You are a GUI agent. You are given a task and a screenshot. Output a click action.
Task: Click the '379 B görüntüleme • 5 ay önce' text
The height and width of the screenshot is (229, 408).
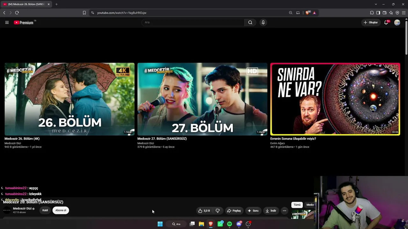click(156, 147)
